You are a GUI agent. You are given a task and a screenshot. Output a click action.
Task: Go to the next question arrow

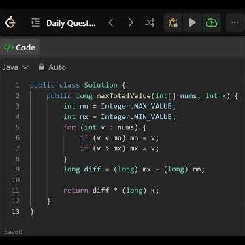click(x=131, y=22)
